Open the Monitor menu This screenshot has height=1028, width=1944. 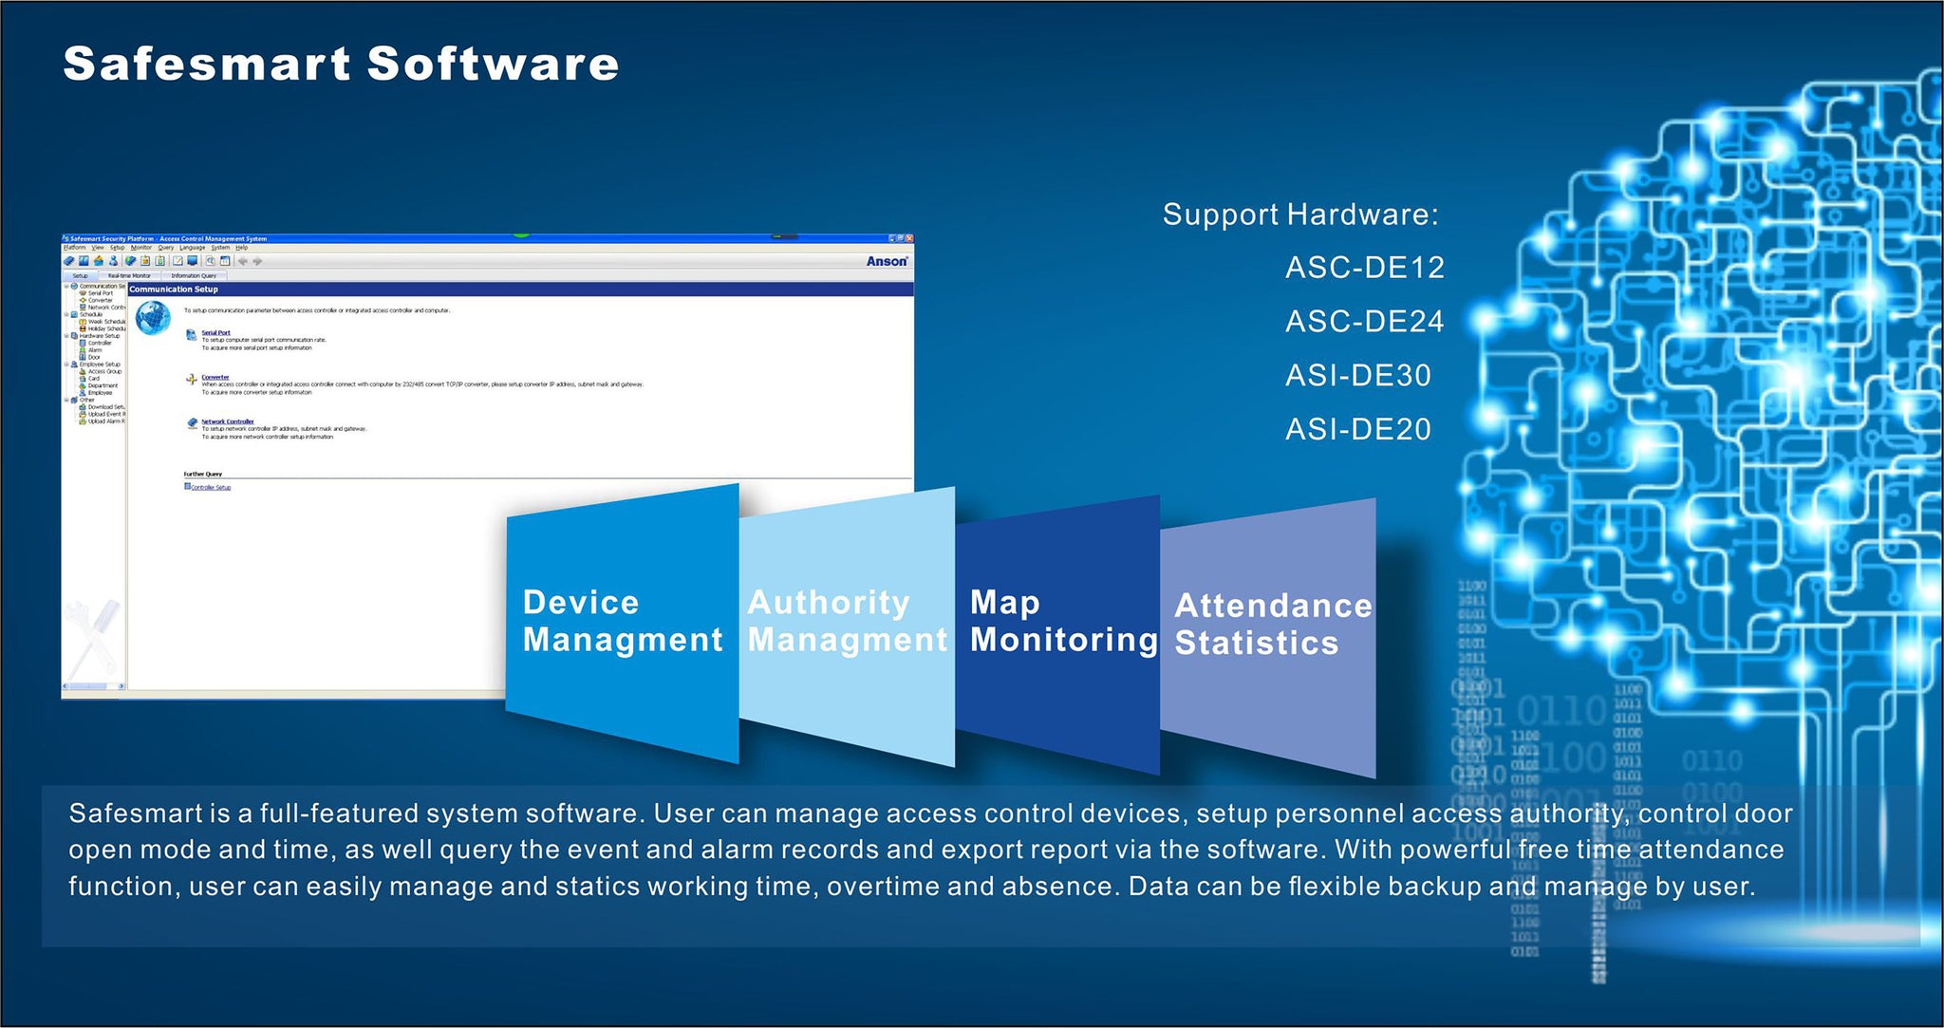pos(140,248)
